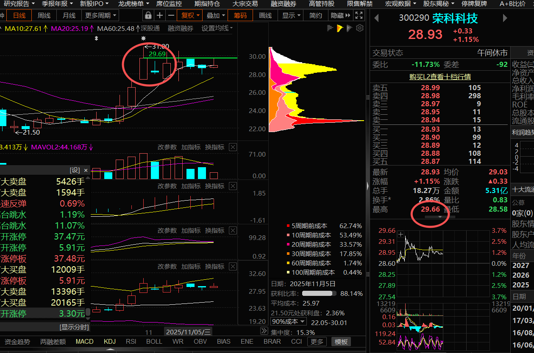
Task: Select RSI indicator tab
Action: click(x=131, y=342)
